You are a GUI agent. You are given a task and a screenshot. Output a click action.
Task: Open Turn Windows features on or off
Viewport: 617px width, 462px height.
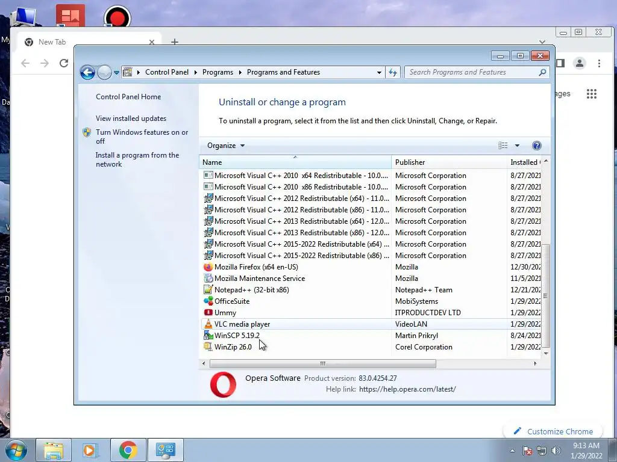[x=142, y=137]
